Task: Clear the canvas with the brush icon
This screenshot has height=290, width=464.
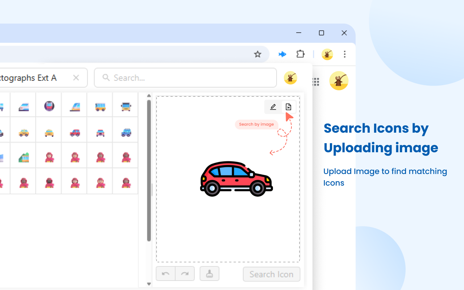Action: 210,274
